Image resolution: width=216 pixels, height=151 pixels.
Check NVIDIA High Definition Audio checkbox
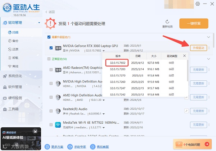(x=51, y=84)
